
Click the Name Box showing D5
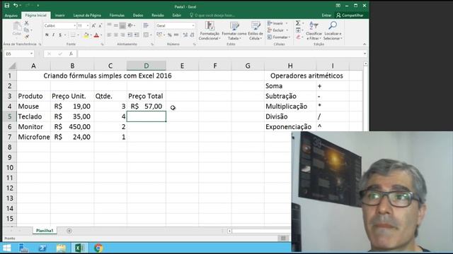(19, 54)
